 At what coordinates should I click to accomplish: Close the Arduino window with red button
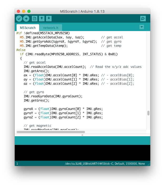tap(18, 11)
